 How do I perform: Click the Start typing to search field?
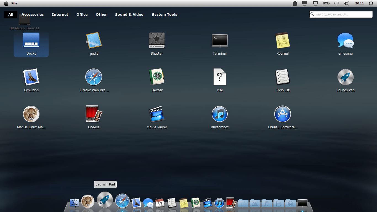pos(341,14)
